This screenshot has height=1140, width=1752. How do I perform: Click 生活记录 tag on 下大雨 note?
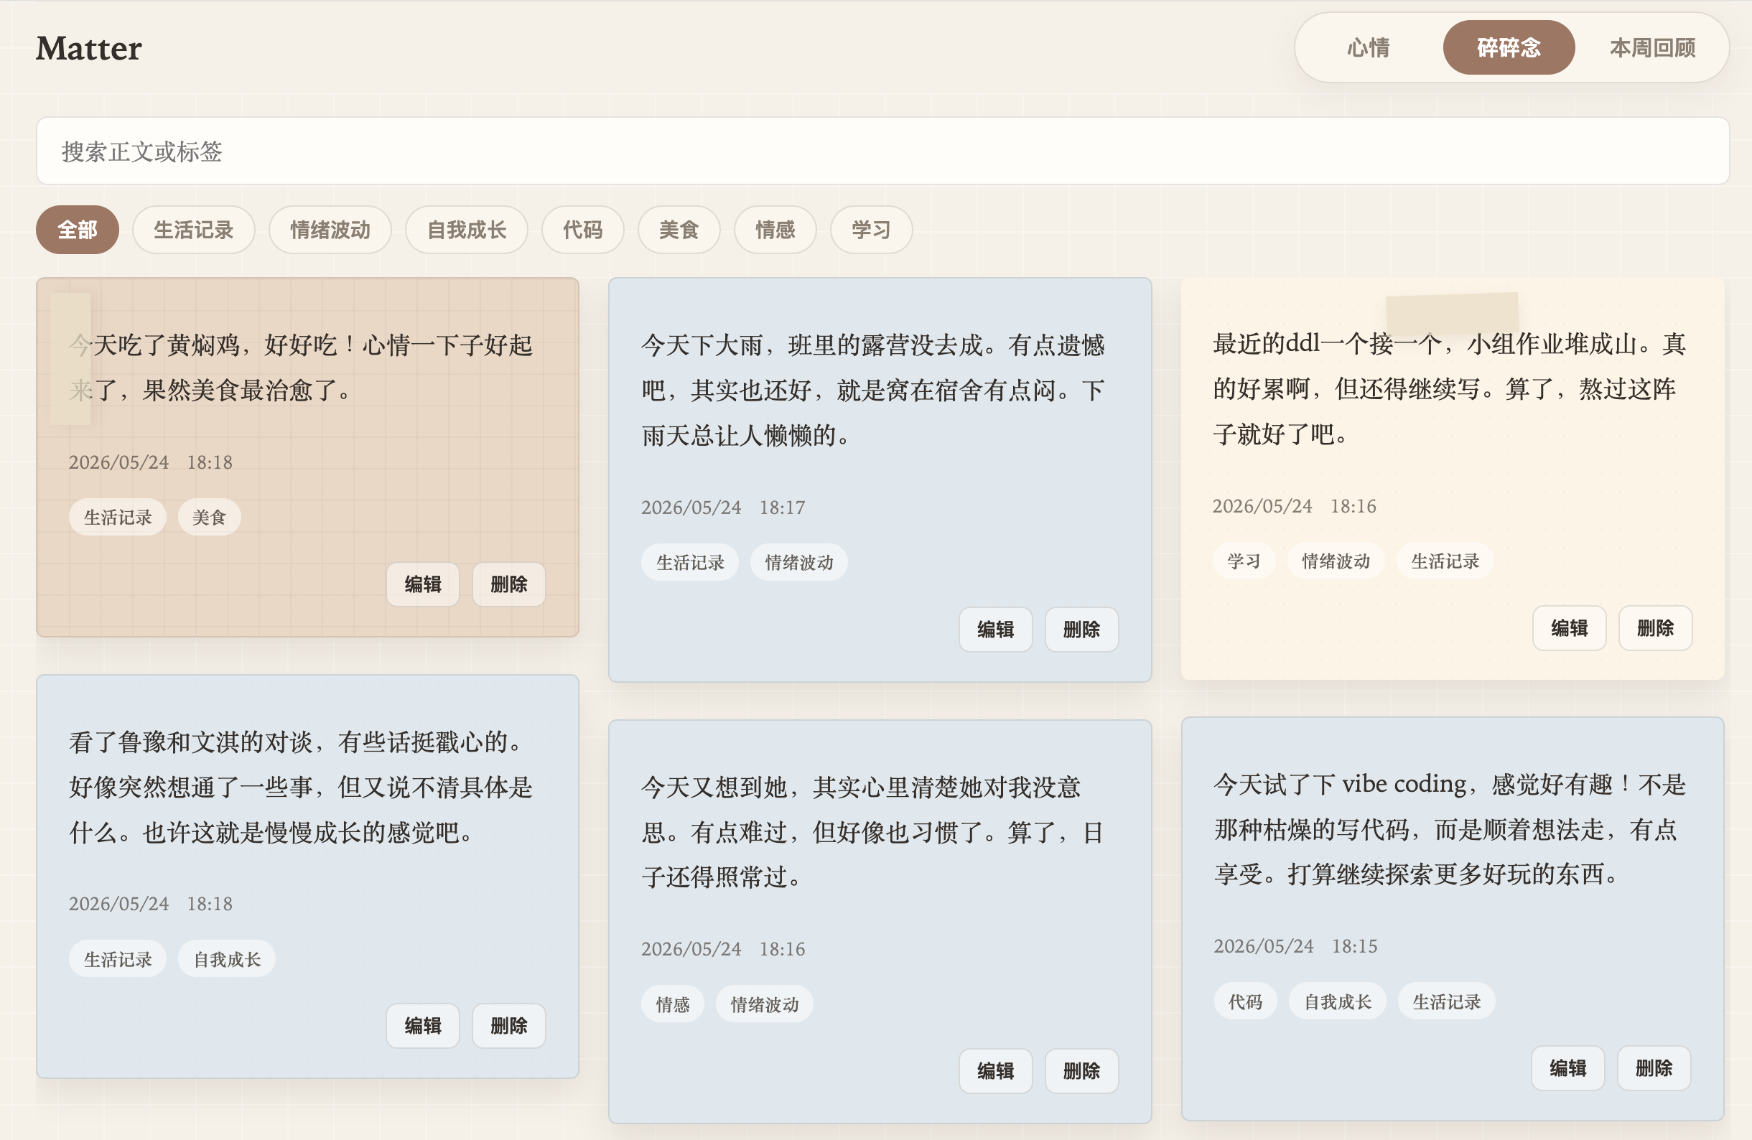click(x=690, y=563)
